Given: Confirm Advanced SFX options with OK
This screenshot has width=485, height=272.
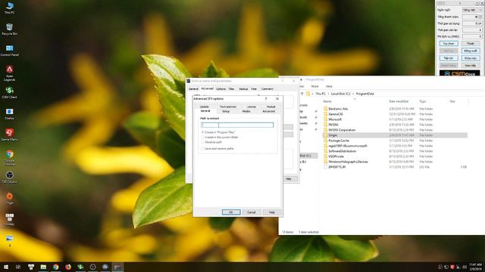Looking at the screenshot, I should click(231, 212).
